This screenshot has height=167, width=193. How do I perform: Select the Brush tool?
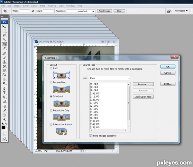coord(4,58)
